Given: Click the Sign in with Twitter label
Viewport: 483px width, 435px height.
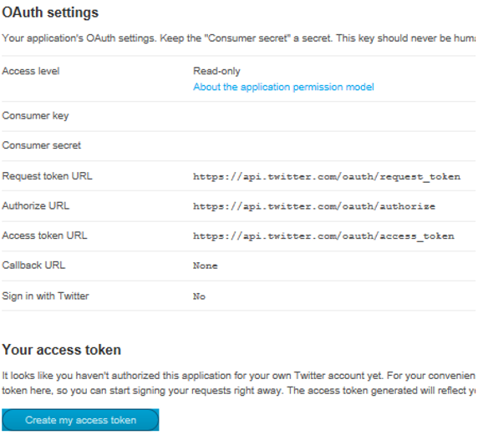Looking at the screenshot, I should pyautogui.click(x=45, y=296).
